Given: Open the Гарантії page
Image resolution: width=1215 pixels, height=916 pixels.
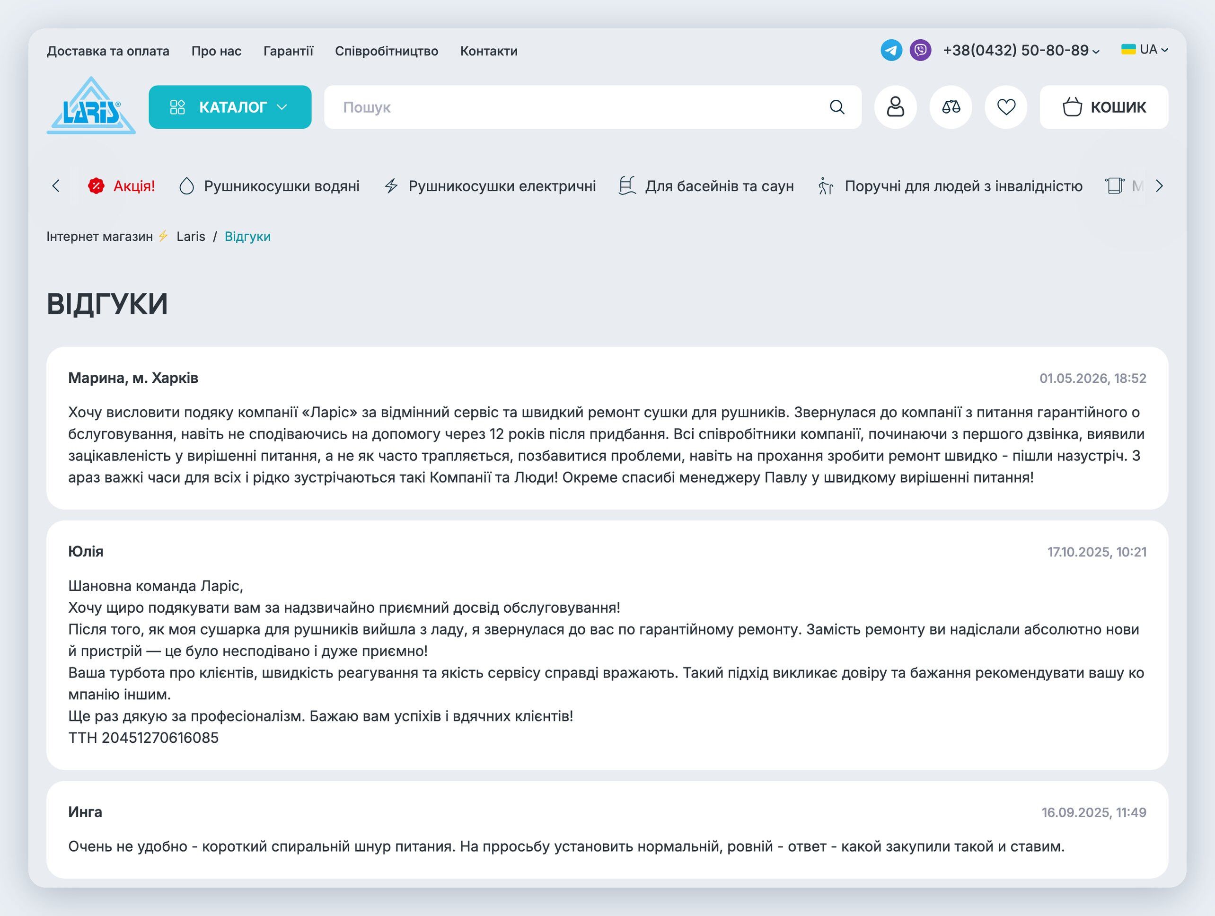Looking at the screenshot, I should 288,51.
